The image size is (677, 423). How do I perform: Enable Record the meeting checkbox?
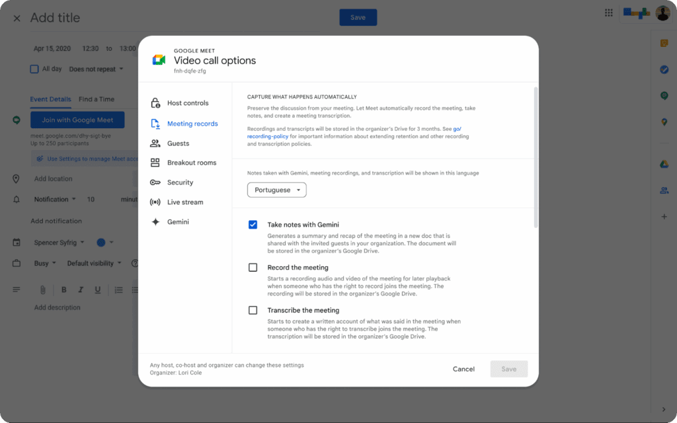pyautogui.click(x=253, y=268)
